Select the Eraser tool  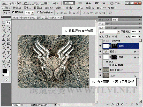(x=4, y=44)
